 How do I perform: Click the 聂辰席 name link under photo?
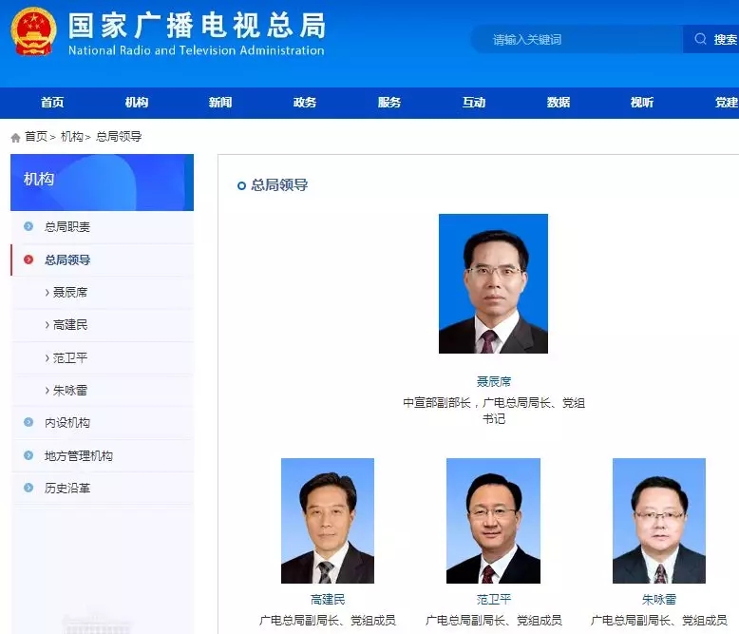[x=493, y=381]
